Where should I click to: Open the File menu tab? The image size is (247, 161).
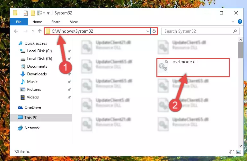coord(19,22)
